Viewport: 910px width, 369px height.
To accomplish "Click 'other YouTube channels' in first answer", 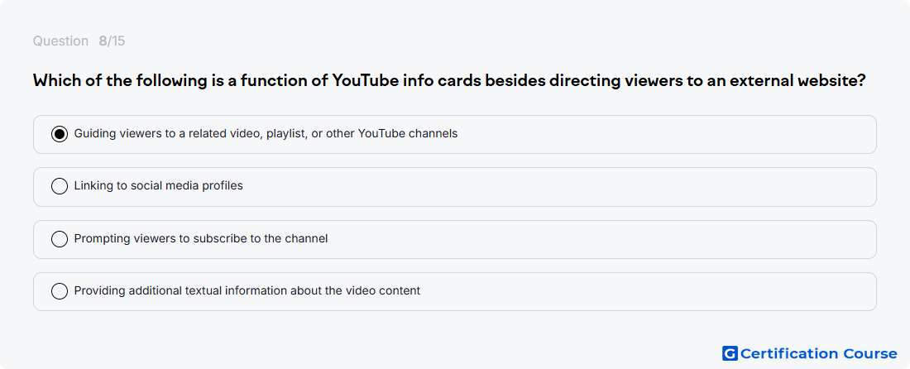I will coord(392,134).
